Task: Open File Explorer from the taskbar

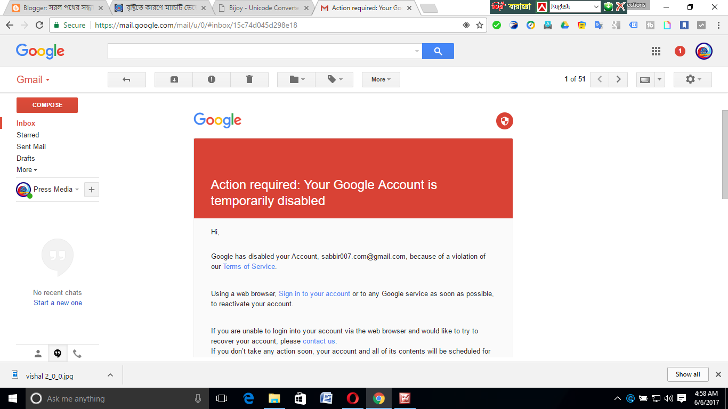Action: (274, 398)
